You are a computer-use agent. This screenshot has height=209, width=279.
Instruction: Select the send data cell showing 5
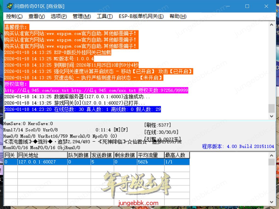coord(102,162)
